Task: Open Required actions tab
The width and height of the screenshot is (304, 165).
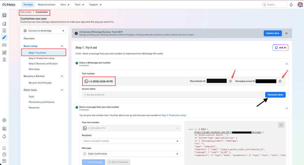Action: 47,5
